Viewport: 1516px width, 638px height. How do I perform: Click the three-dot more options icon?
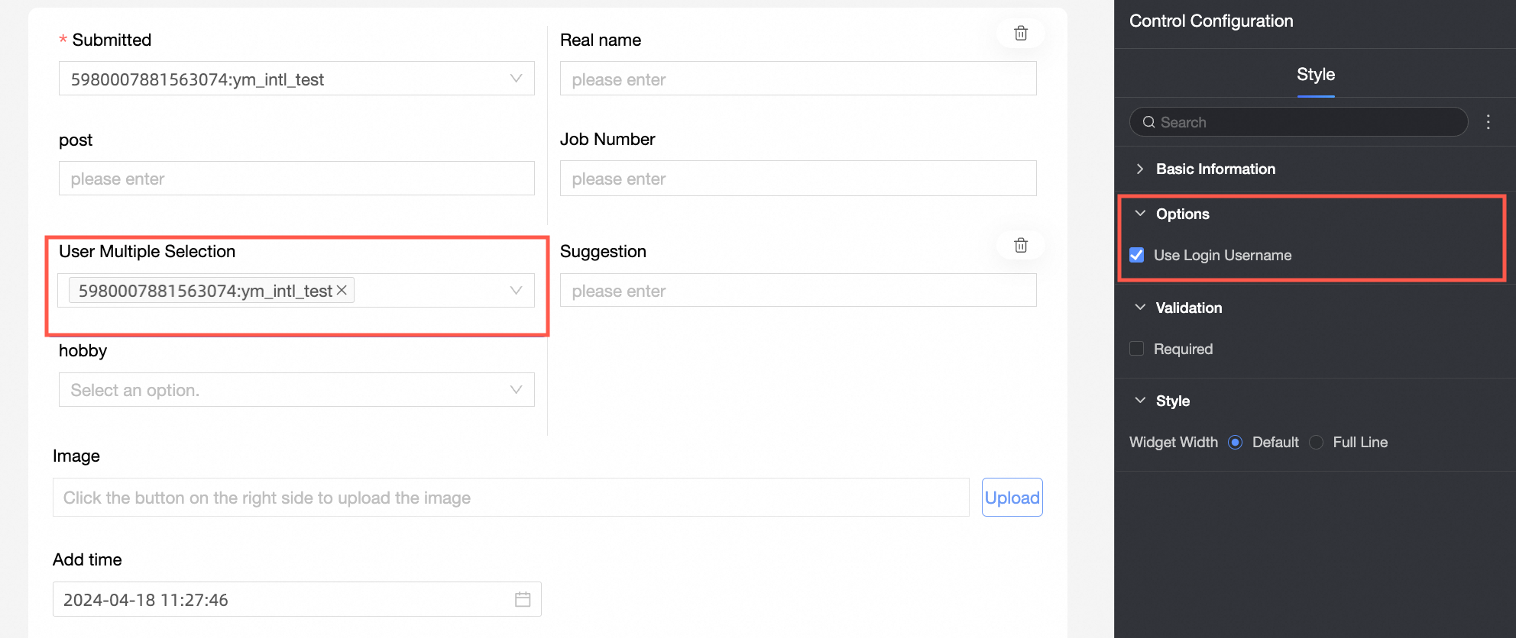pos(1488,122)
